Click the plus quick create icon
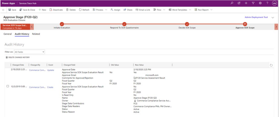This screenshot has width=279, height=117. pyautogui.click(x=246, y=3)
